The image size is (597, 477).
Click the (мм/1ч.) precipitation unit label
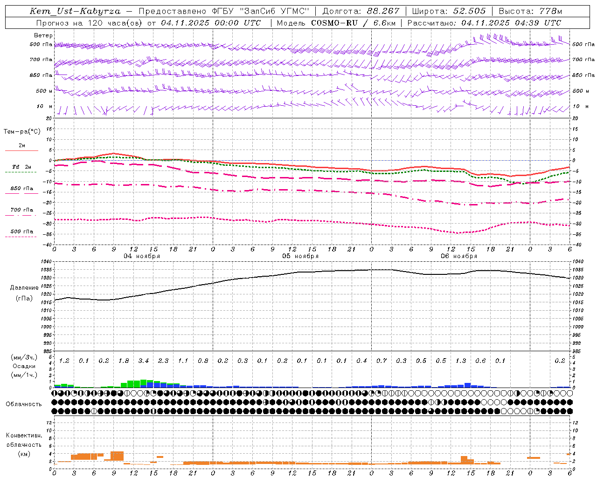tap(24, 375)
